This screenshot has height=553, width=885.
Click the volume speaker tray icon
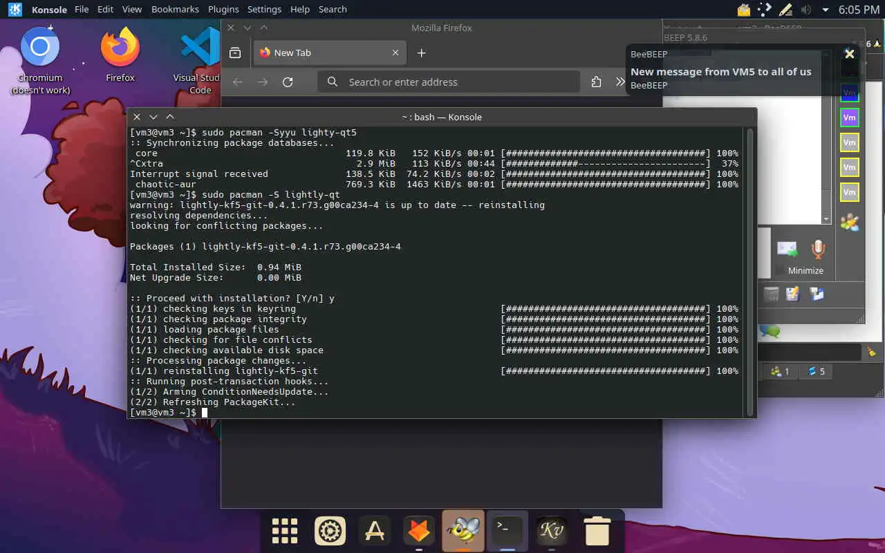pos(805,10)
